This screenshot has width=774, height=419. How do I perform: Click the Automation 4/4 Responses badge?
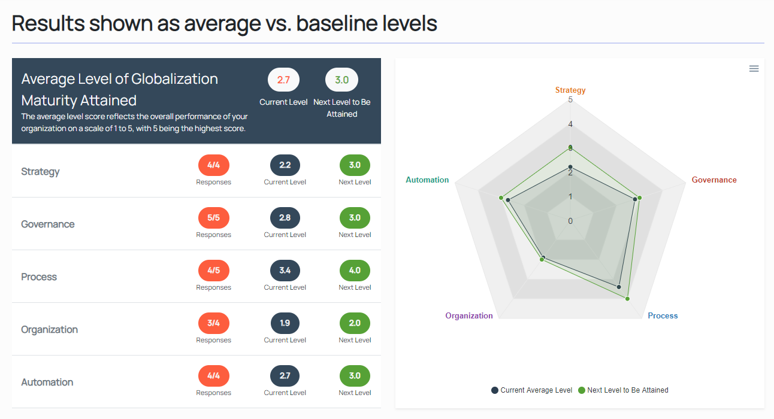coord(213,375)
